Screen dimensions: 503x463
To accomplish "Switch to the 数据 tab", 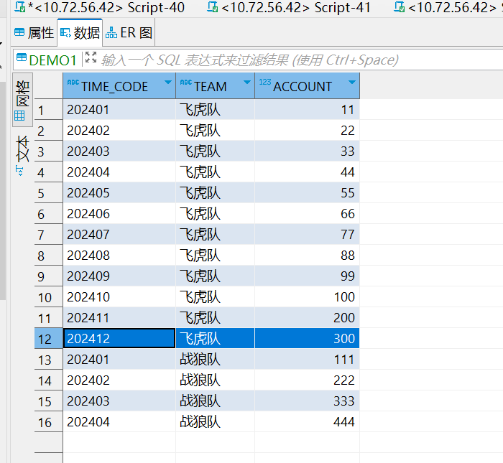I will pos(80,33).
